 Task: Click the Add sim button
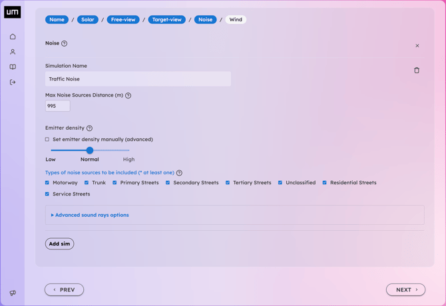tap(59, 243)
